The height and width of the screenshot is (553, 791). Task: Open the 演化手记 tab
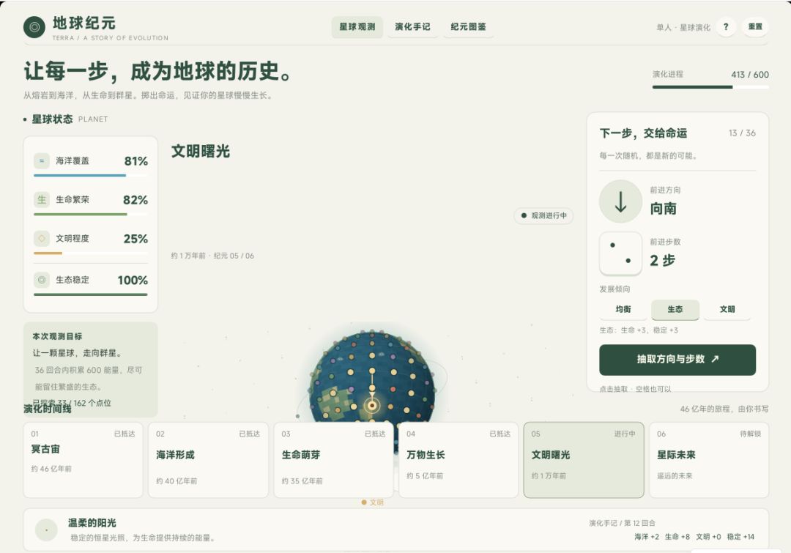pyautogui.click(x=412, y=27)
